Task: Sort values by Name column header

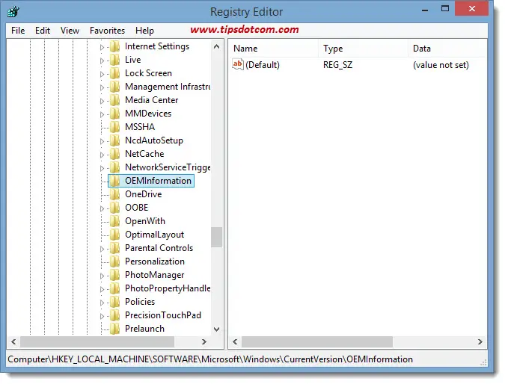Action: point(245,49)
